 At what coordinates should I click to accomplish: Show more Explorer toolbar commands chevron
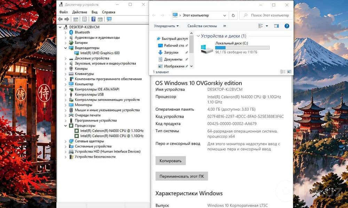(x=224, y=26)
